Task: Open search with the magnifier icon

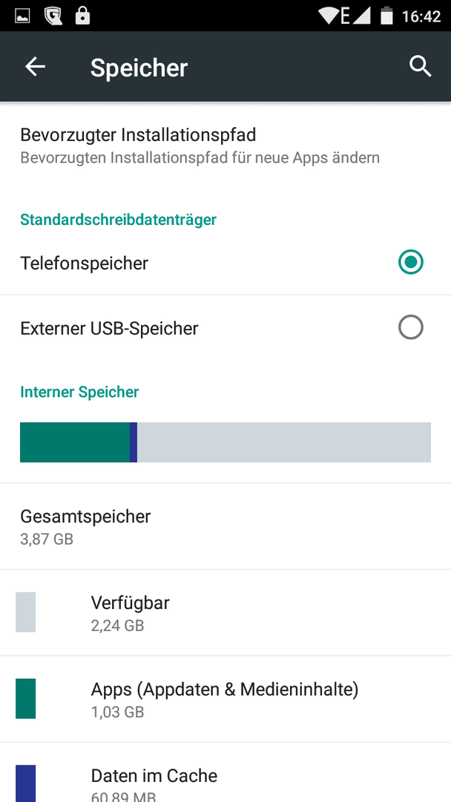Action: pos(421,67)
